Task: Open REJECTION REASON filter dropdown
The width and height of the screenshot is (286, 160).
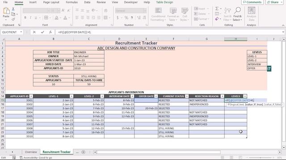Action: (223, 96)
